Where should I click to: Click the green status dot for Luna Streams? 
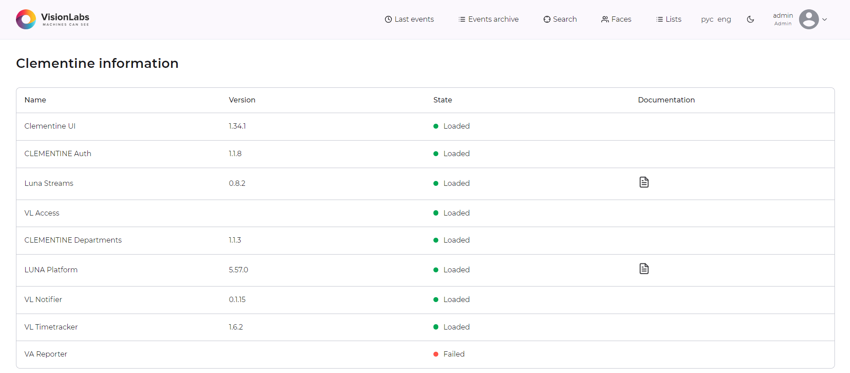(x=436, y=183)
